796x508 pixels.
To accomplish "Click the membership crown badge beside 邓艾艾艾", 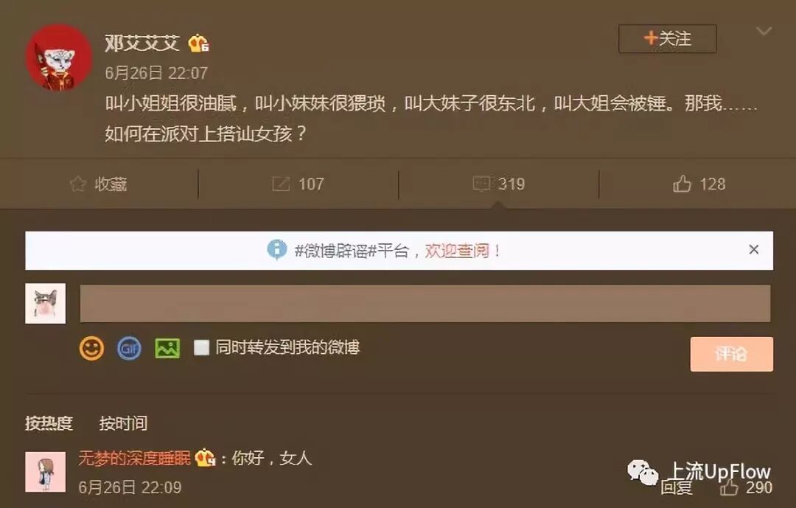I will pos(198,44).
